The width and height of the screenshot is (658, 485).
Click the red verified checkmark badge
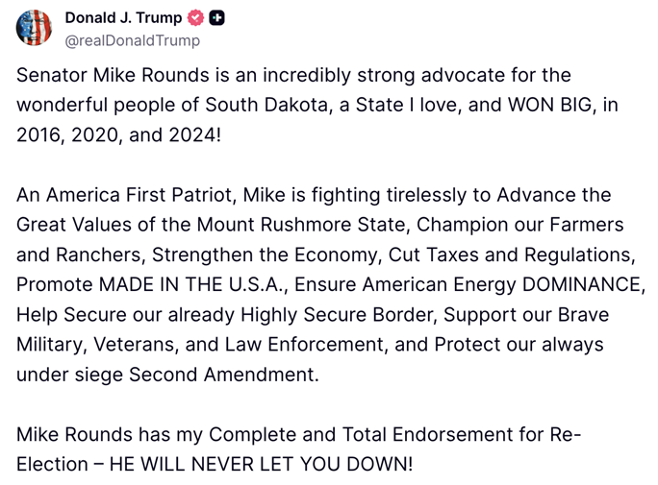(x=194, y=18)
